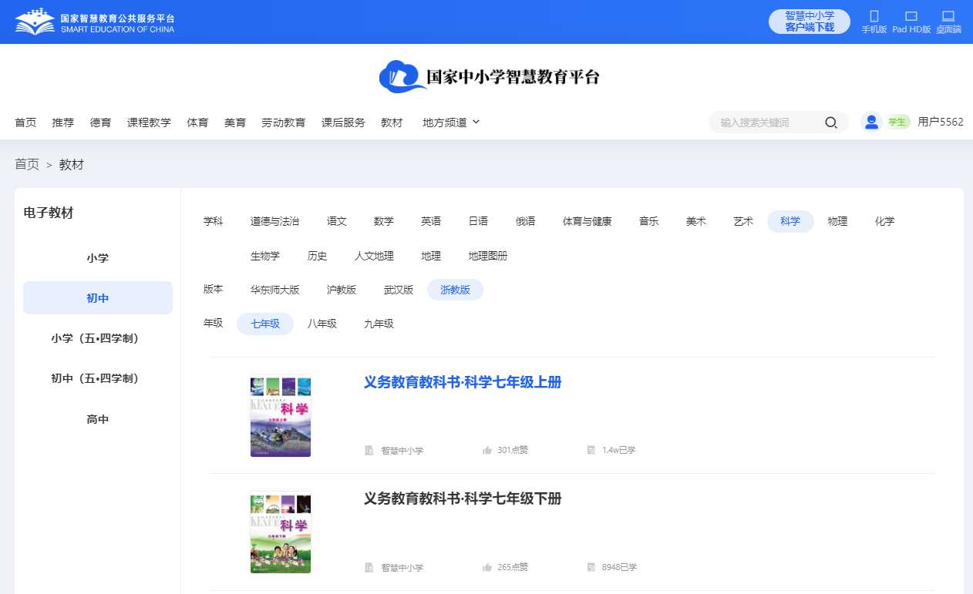Click the search magnifier icon
This screenshot has height=594, width=973.
point(830,122)
